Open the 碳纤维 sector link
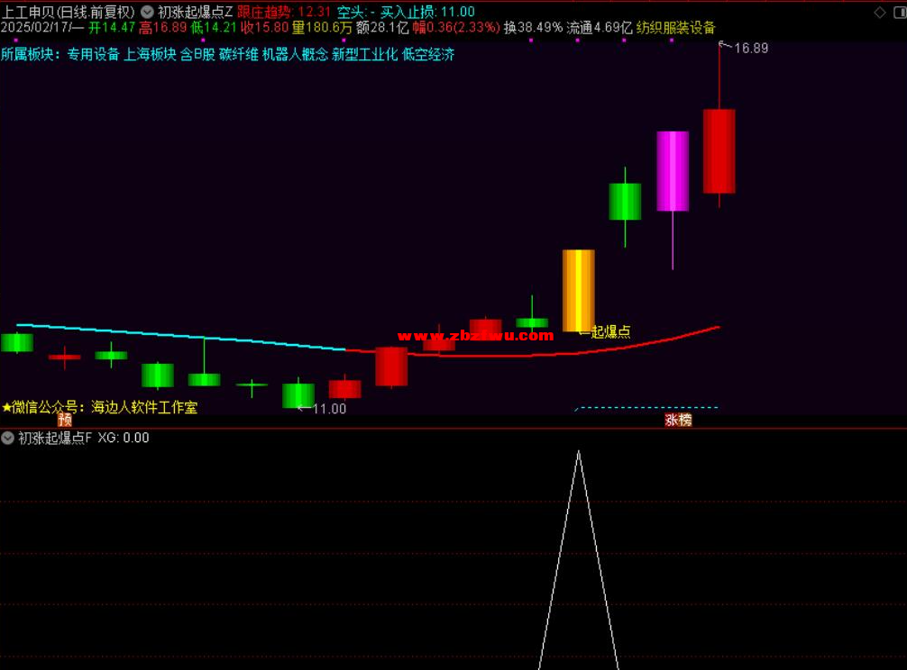This screenshot has height=670, width=907. click(x=239, y=54)
